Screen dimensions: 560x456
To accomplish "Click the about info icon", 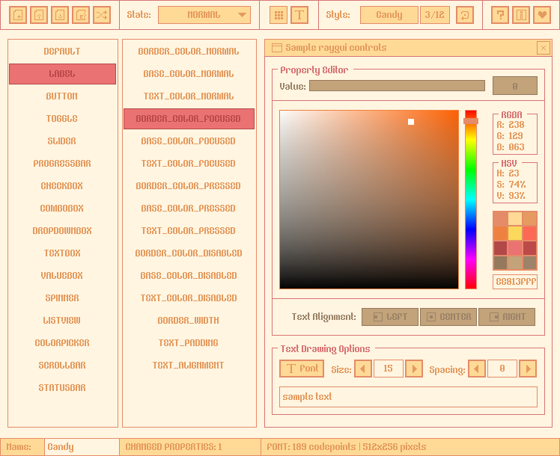I will pyautogui.click(x=521, y=15).
